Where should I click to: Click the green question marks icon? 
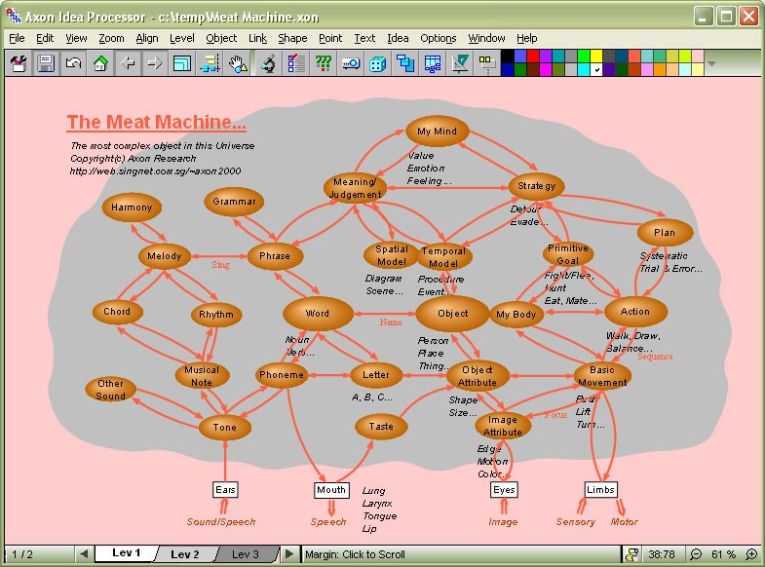coord(324,64)
